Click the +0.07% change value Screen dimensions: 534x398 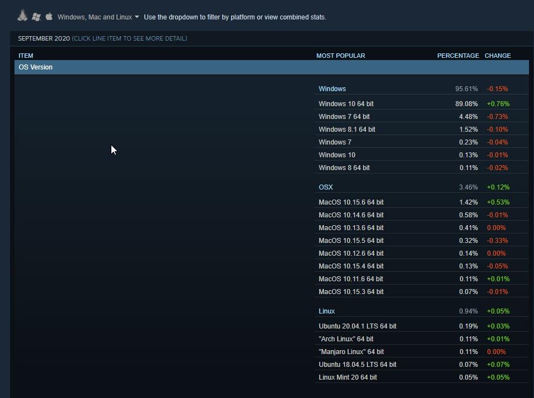click(498, 365)
